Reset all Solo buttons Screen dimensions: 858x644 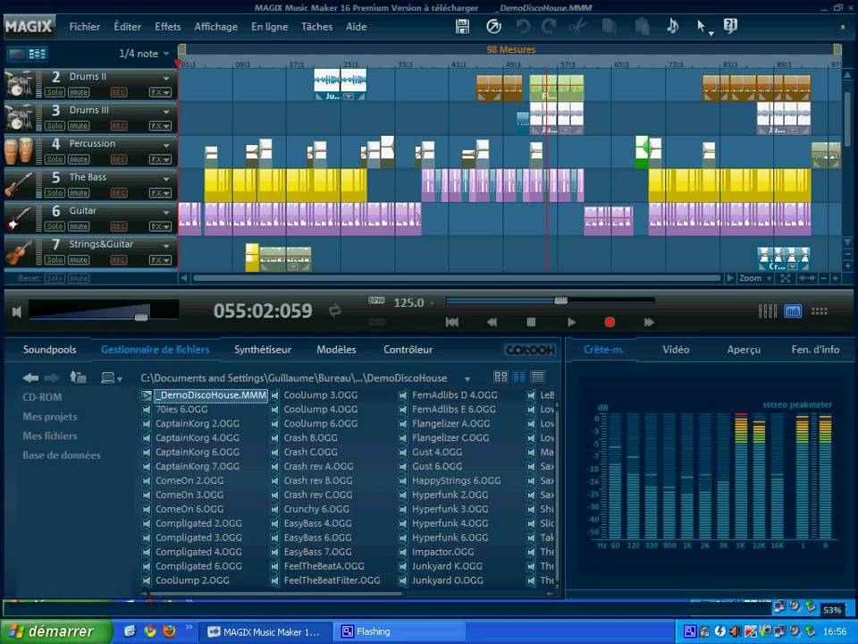click(x=55, y=278)
